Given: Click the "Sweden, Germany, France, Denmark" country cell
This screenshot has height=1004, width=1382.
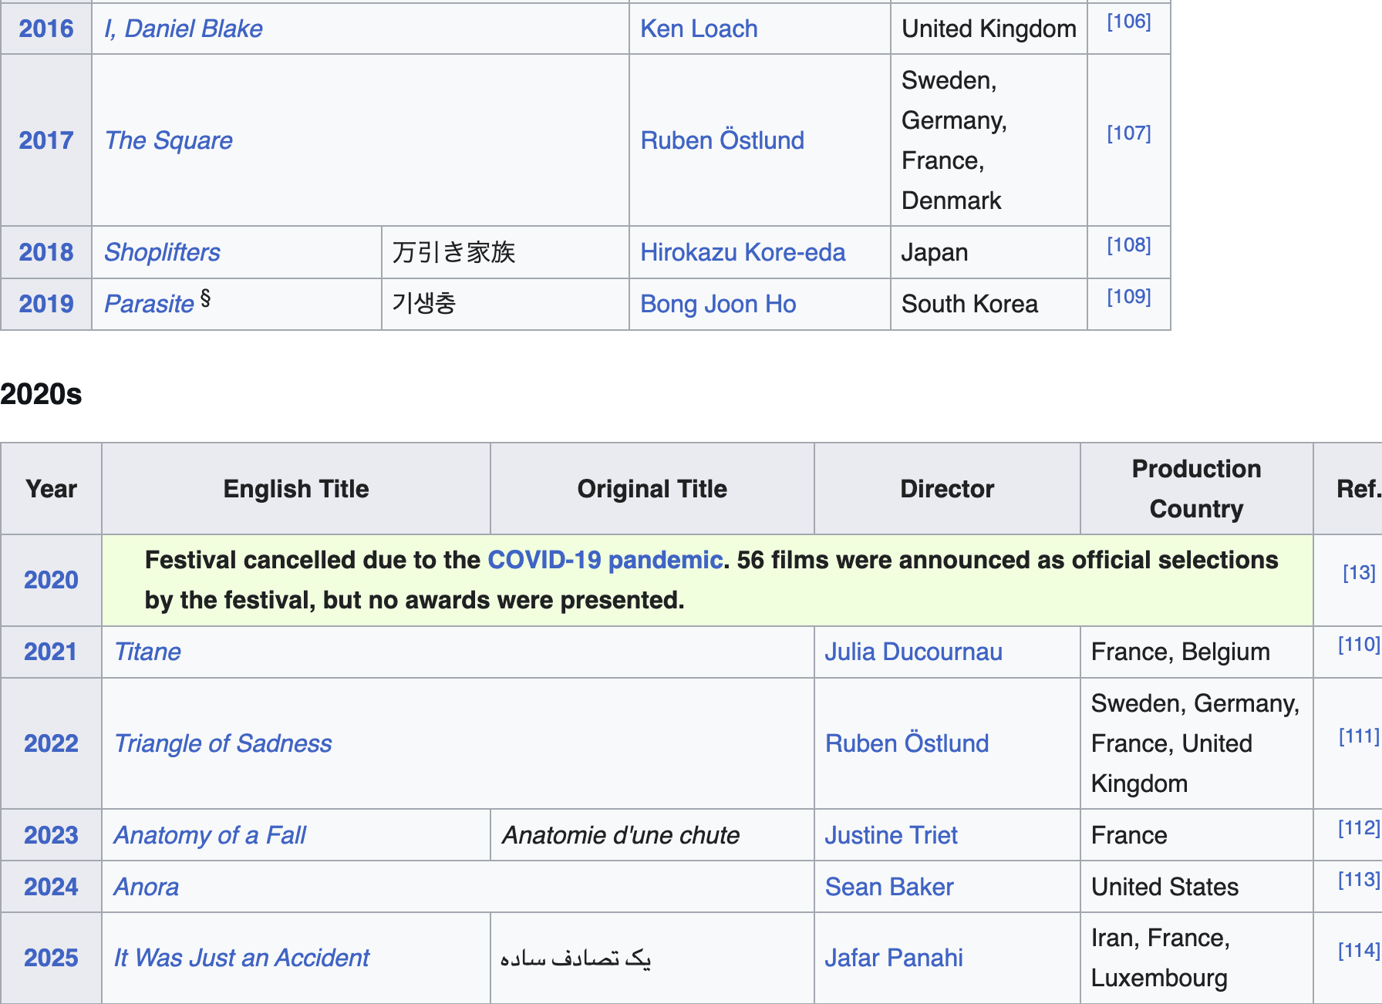Looking at the screenshot, I should tap(989, 140).
